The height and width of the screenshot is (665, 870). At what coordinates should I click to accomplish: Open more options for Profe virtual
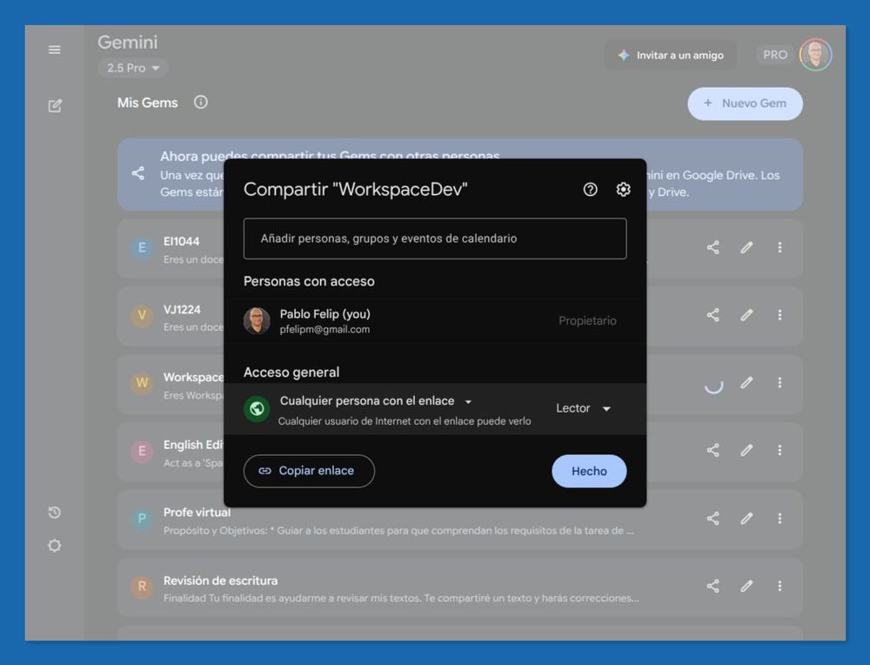coord(780,519)
